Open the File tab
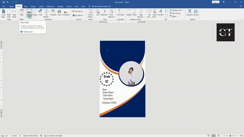Viewport: 244px width, 137px height. point(3,6)
